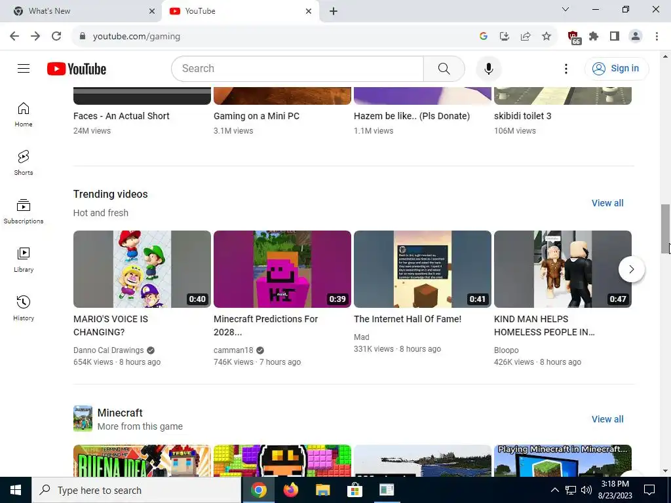This screenshot has height=503, width=671.
Task: Open Shorts from the sidebar
Action: (24, 163)
